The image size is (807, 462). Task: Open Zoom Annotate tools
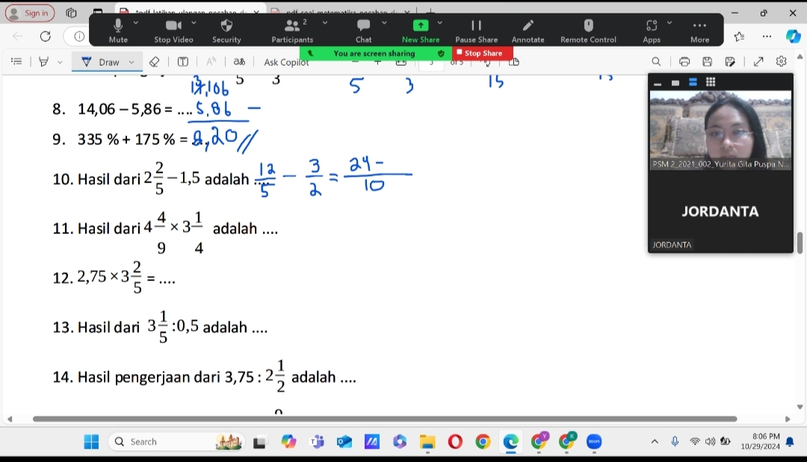click(x=528, y=31)
